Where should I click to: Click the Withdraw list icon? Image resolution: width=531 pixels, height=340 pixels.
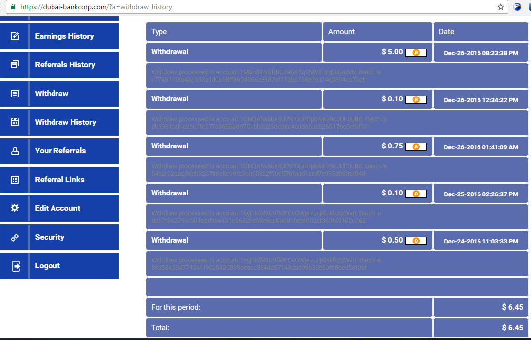click(x=15, y=94)
